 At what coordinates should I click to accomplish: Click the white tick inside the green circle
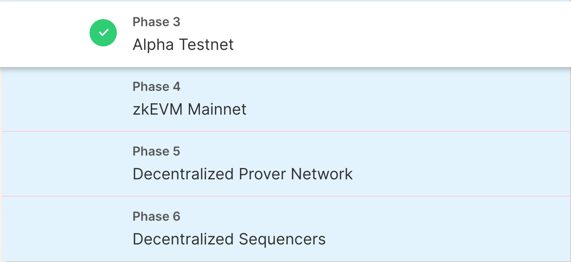click(x=103, y=33)
